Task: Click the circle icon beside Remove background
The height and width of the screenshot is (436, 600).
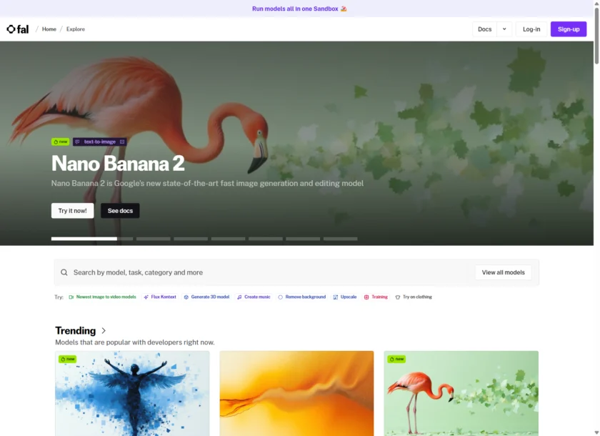Action: [x=280, y=297]
